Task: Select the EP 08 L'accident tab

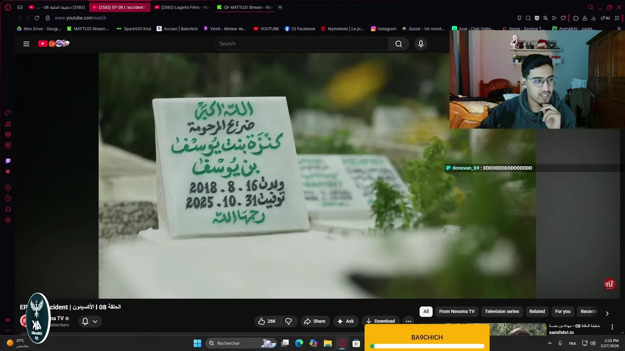Action: [120, 7]
